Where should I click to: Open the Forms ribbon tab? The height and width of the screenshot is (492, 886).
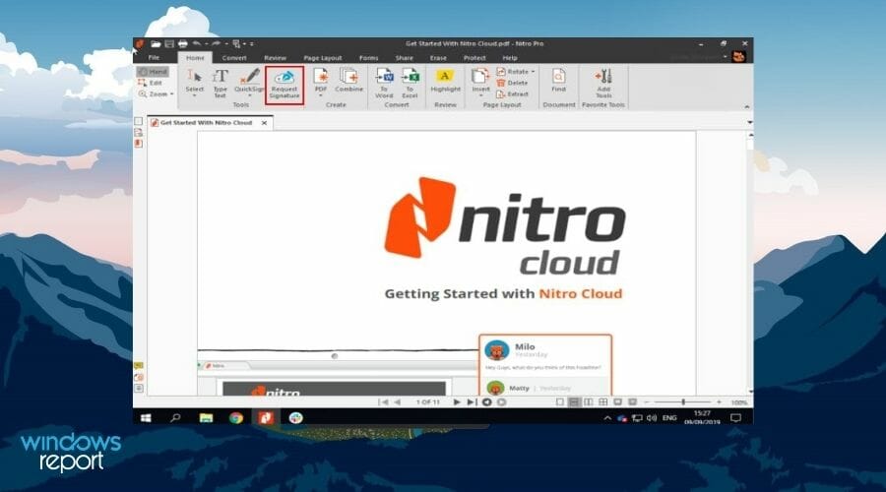(368, 58)
